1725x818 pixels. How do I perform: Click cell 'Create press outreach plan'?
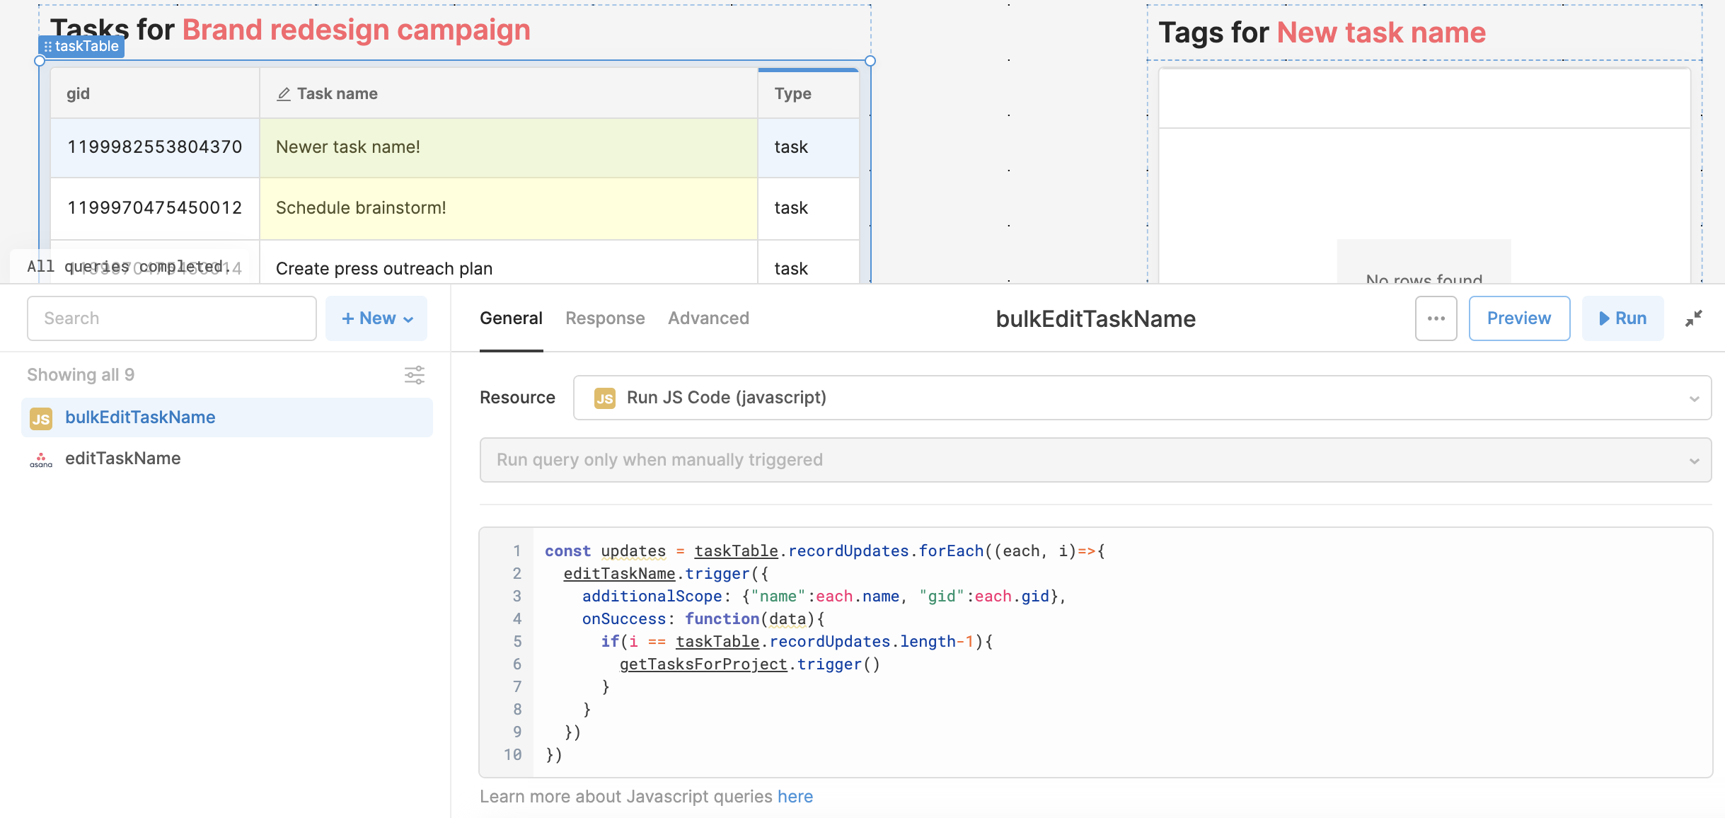pos(509,263)
